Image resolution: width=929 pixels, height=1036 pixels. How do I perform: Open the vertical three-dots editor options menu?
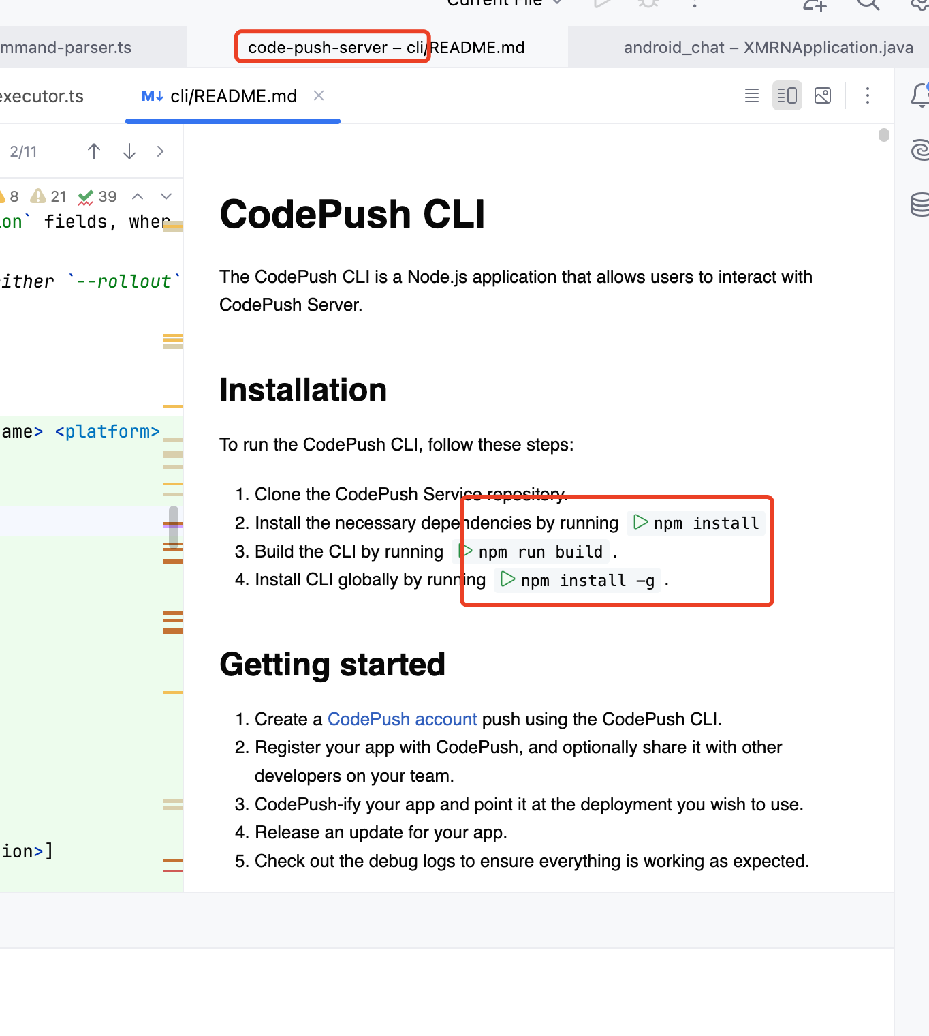[868, 95]
